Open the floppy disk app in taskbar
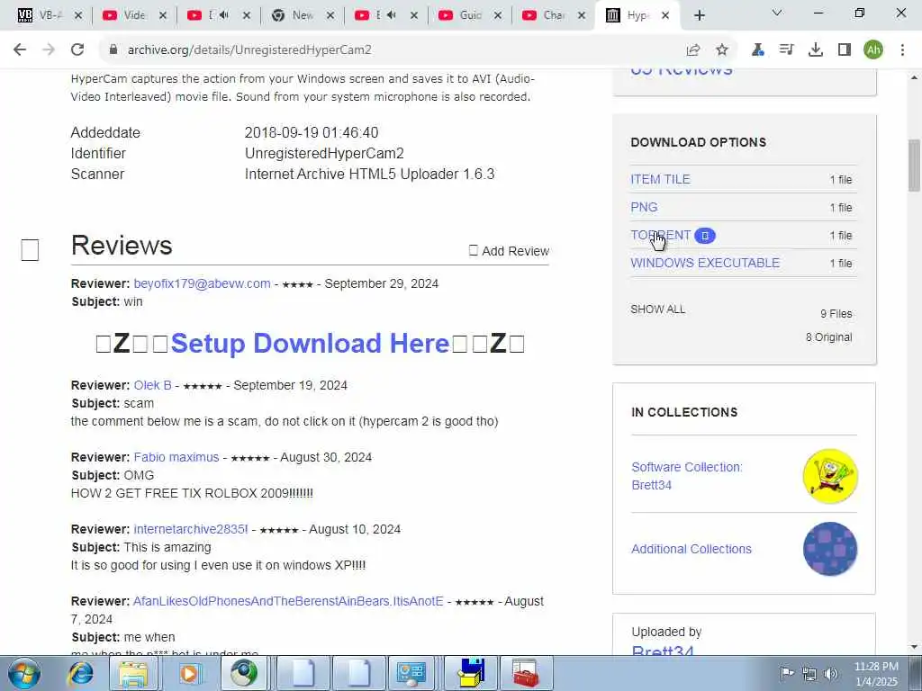 (470, 673)
